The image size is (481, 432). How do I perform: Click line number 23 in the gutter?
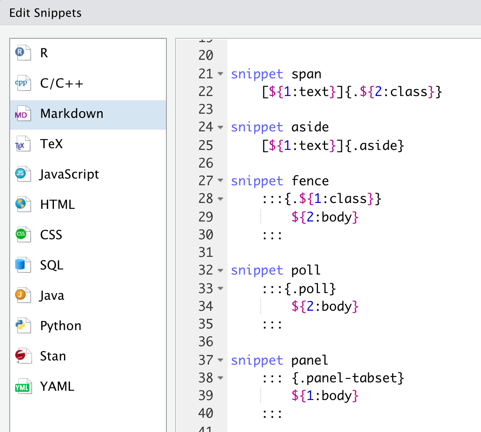[206, 109]
